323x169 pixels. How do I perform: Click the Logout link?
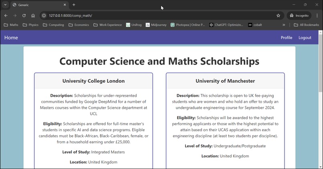305,38
